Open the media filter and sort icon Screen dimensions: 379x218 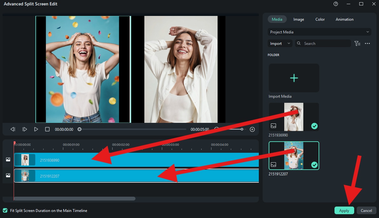click(x=357, y=43)
